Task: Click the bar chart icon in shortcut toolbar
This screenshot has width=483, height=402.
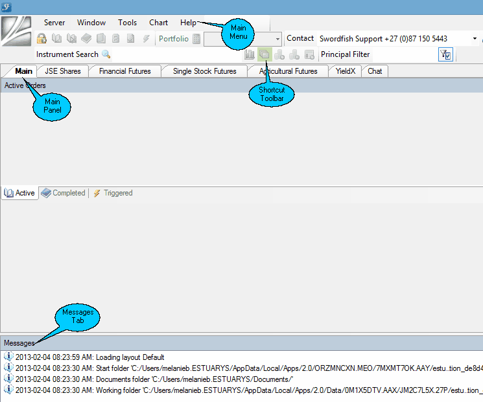Action: pos(250,55)
